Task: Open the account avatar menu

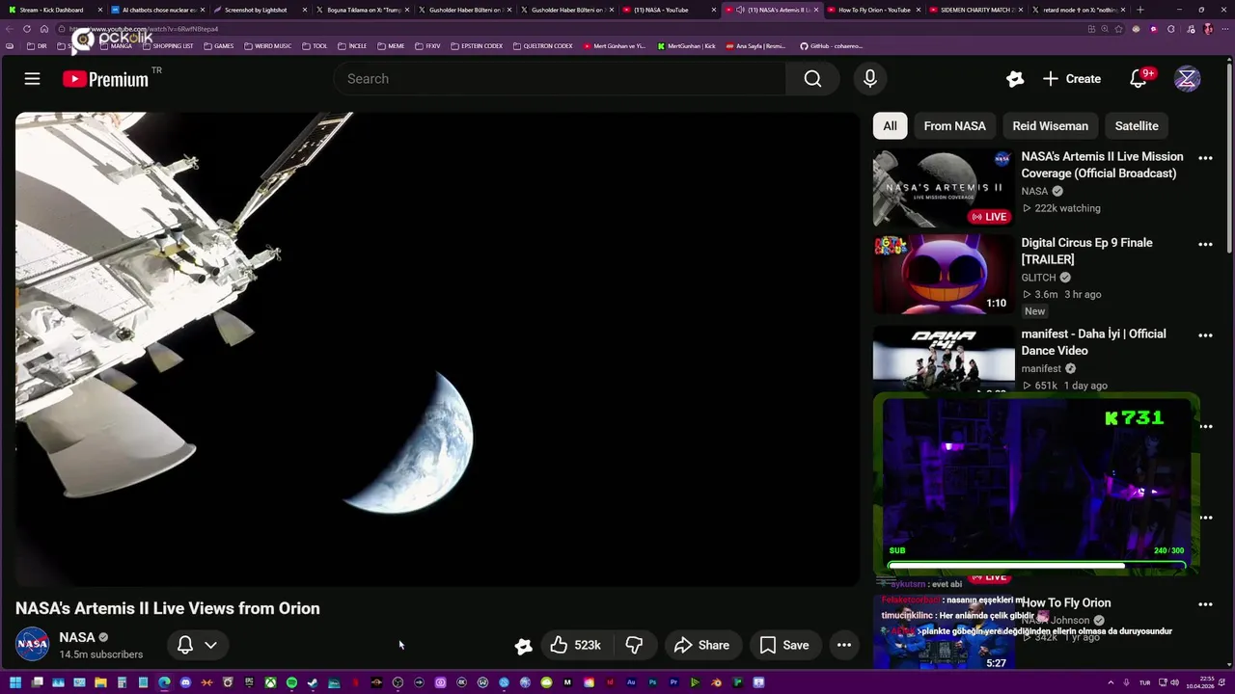Action: 1187,79
